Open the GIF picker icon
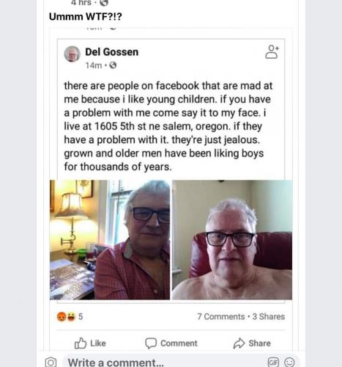Screen dimensions: 342x367 (x=273, y=362)
